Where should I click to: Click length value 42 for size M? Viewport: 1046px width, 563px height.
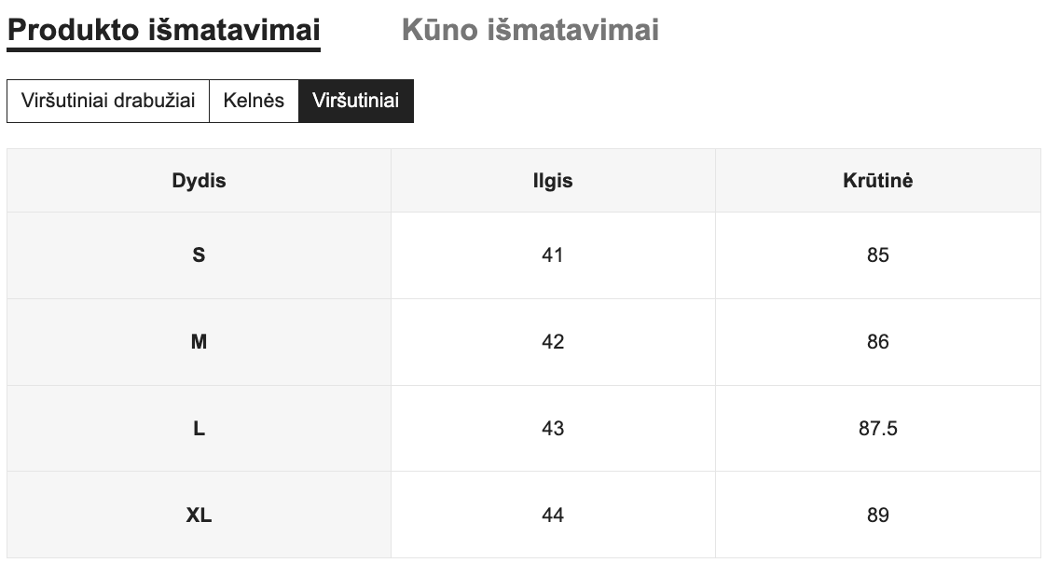[x=553, y=341]
